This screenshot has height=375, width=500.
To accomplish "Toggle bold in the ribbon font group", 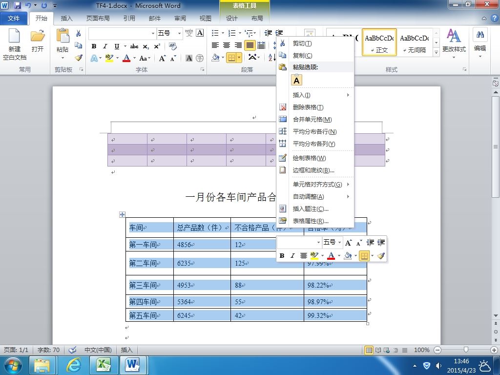I will 94,46.
